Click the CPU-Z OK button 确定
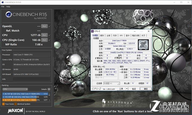 tap(146, 89)
